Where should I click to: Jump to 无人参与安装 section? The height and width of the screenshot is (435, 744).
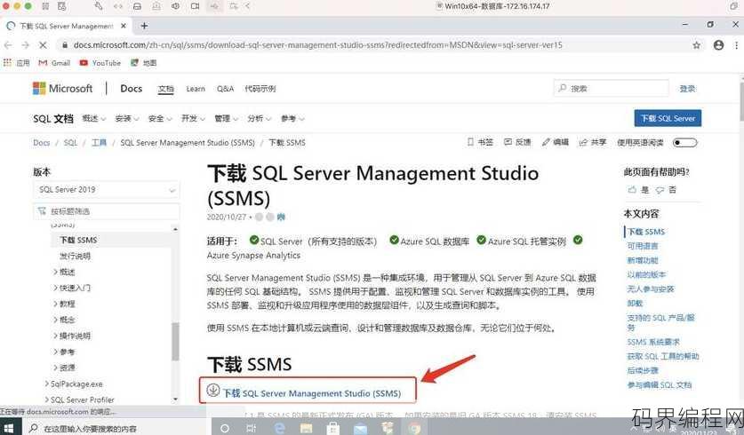click(x=651, y=289)
